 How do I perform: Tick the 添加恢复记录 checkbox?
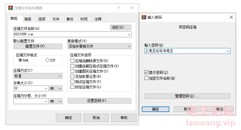72,76
